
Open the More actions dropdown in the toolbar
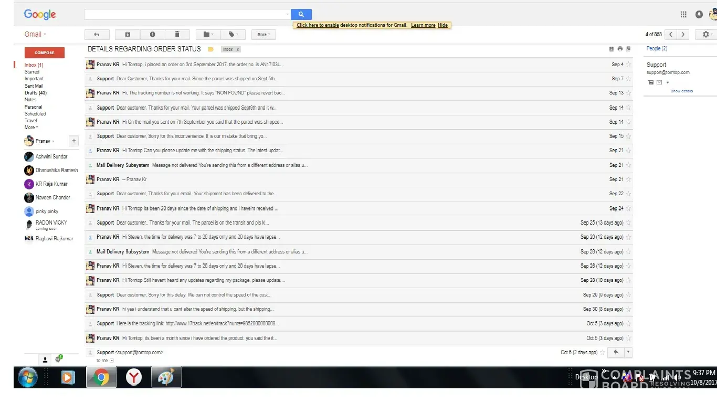263,35
